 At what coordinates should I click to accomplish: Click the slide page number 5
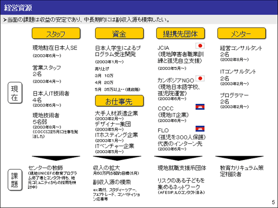(273, 202)
